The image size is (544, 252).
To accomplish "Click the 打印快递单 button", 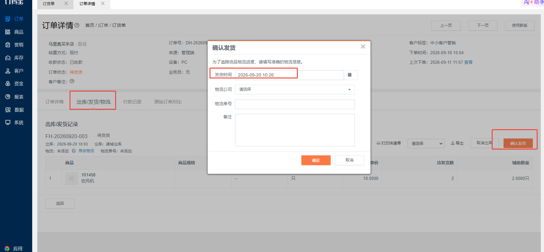I will 389,143.
